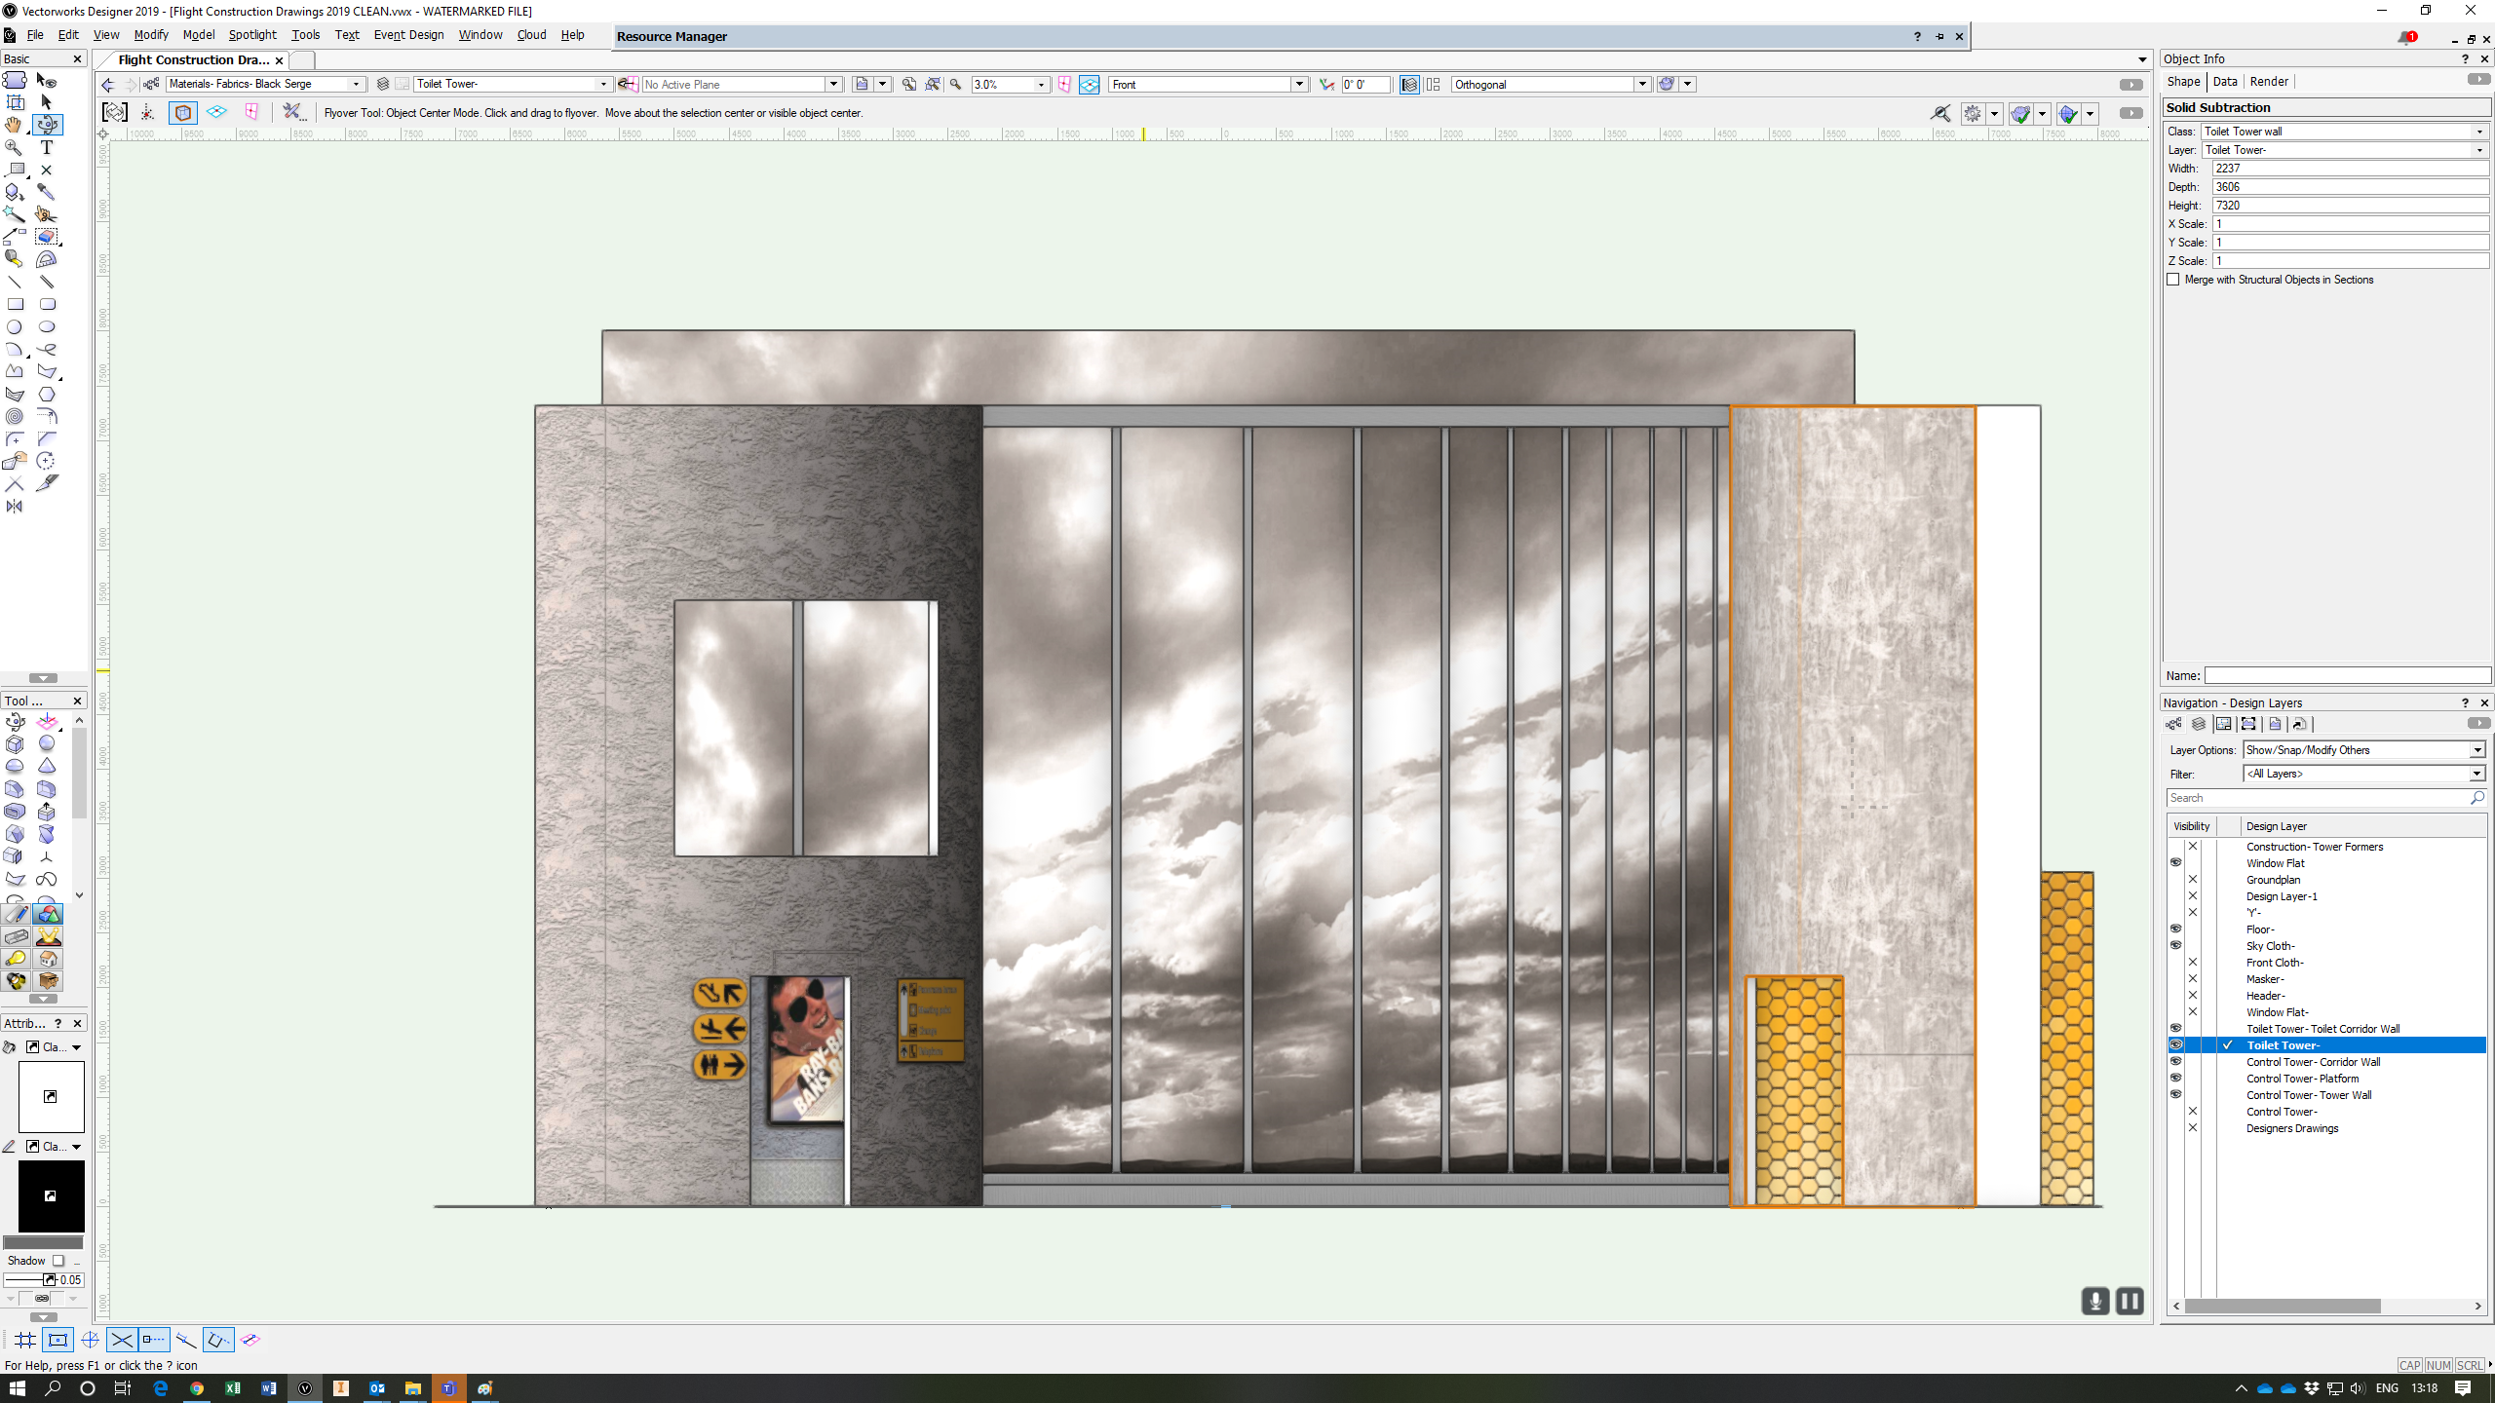
Task: Select the Mirror tool
Action: 15,507
